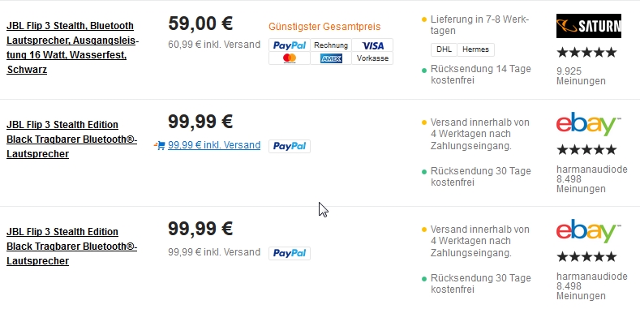
Task: Click the 59,00 € price
Action: pos(200,24)
